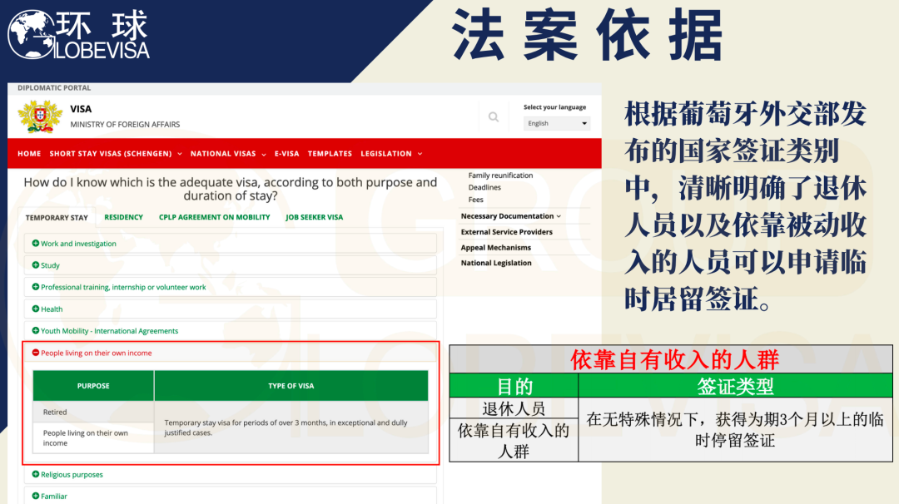Open National Legislation link
Viewport: 899px width, 504px height.
[496, 263]
